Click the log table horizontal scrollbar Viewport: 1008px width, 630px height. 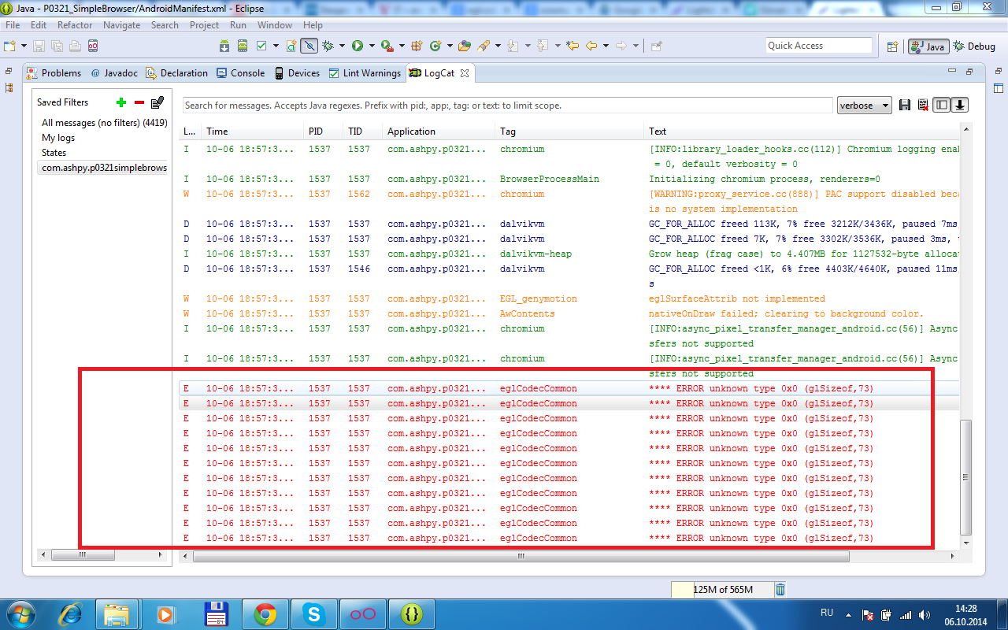click(x=520, y=556)
